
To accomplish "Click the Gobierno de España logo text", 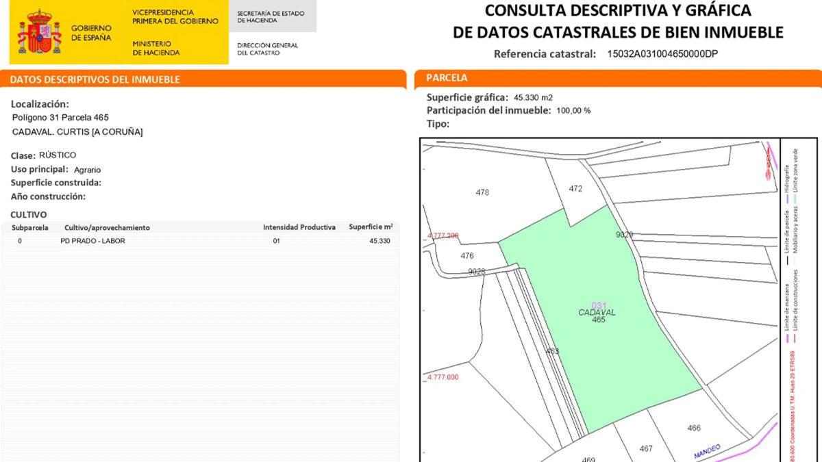I will tap(91, 32).
